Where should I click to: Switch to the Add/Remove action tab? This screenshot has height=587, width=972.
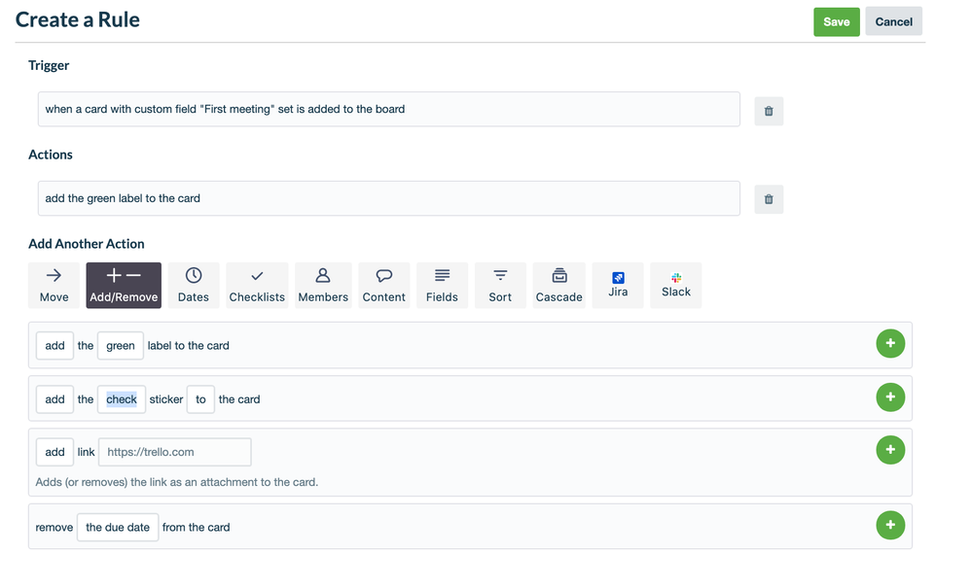click(123, 285)
